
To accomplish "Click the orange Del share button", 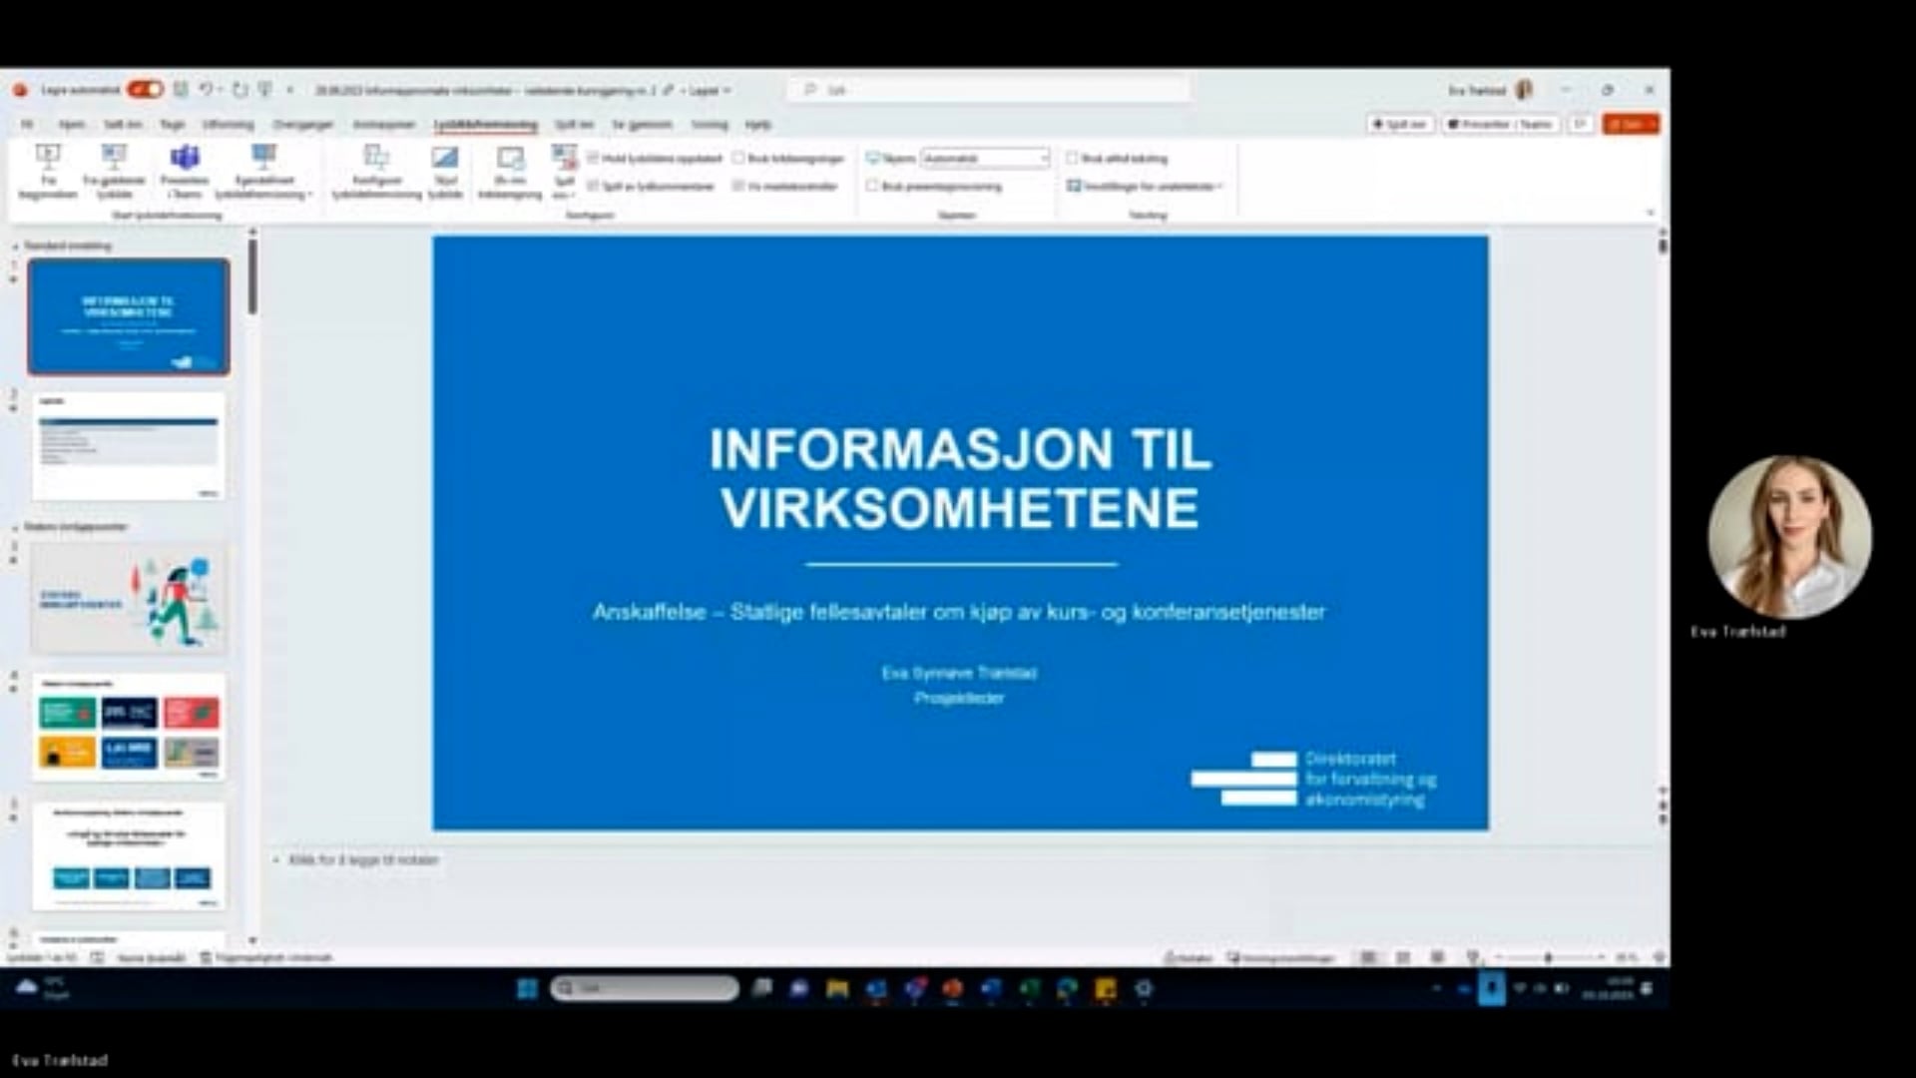I will pyautogui.click(x=1631, y=124).
